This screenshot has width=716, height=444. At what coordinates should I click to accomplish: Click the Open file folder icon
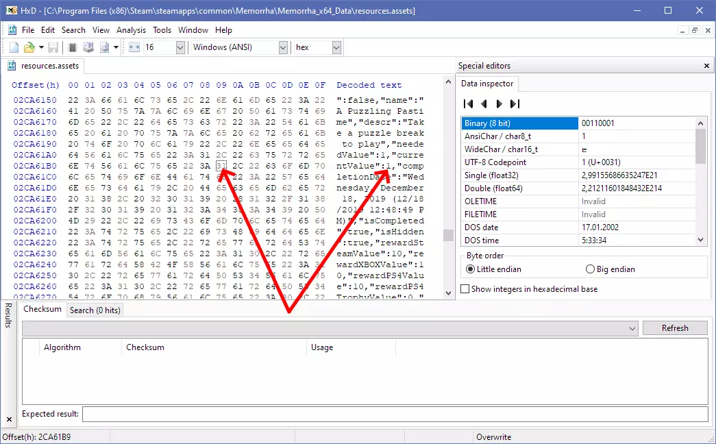tap(29, 47)
